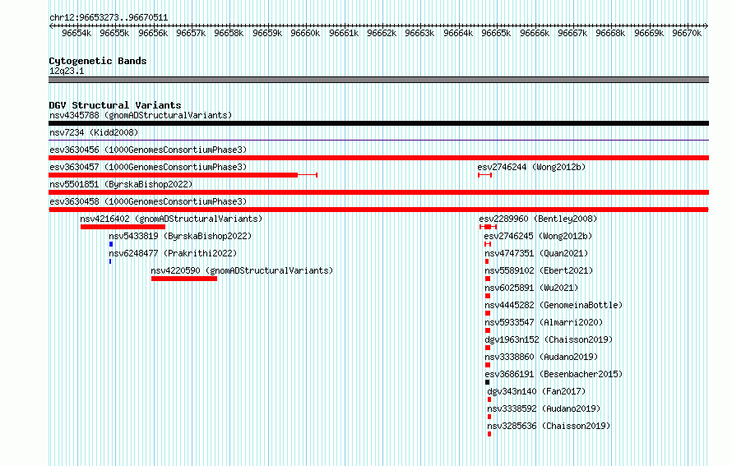Select the red esv3630456 variant bar
This screenshot has height=466, width=732.
[378, 158]
